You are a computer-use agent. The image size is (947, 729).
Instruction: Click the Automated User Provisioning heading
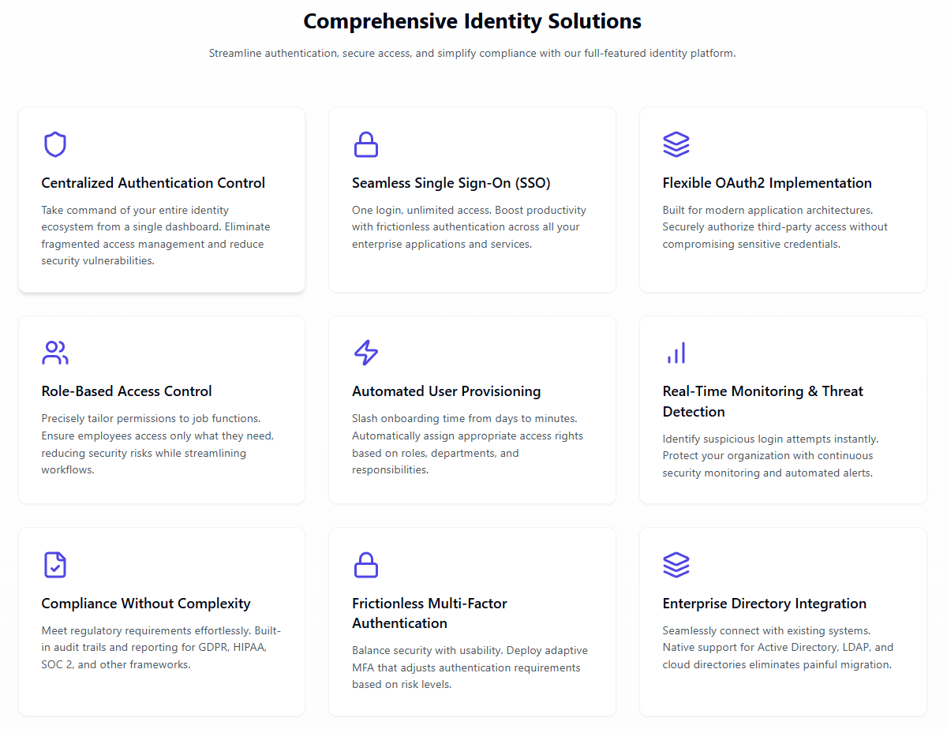(447, 391)
